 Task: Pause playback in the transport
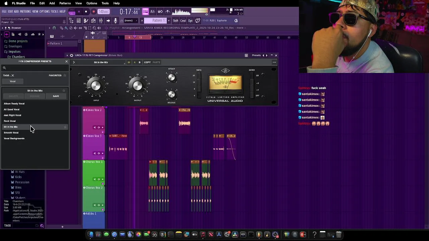79,12
